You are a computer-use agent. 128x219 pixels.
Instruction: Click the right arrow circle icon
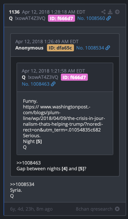[x=117, y=12]
